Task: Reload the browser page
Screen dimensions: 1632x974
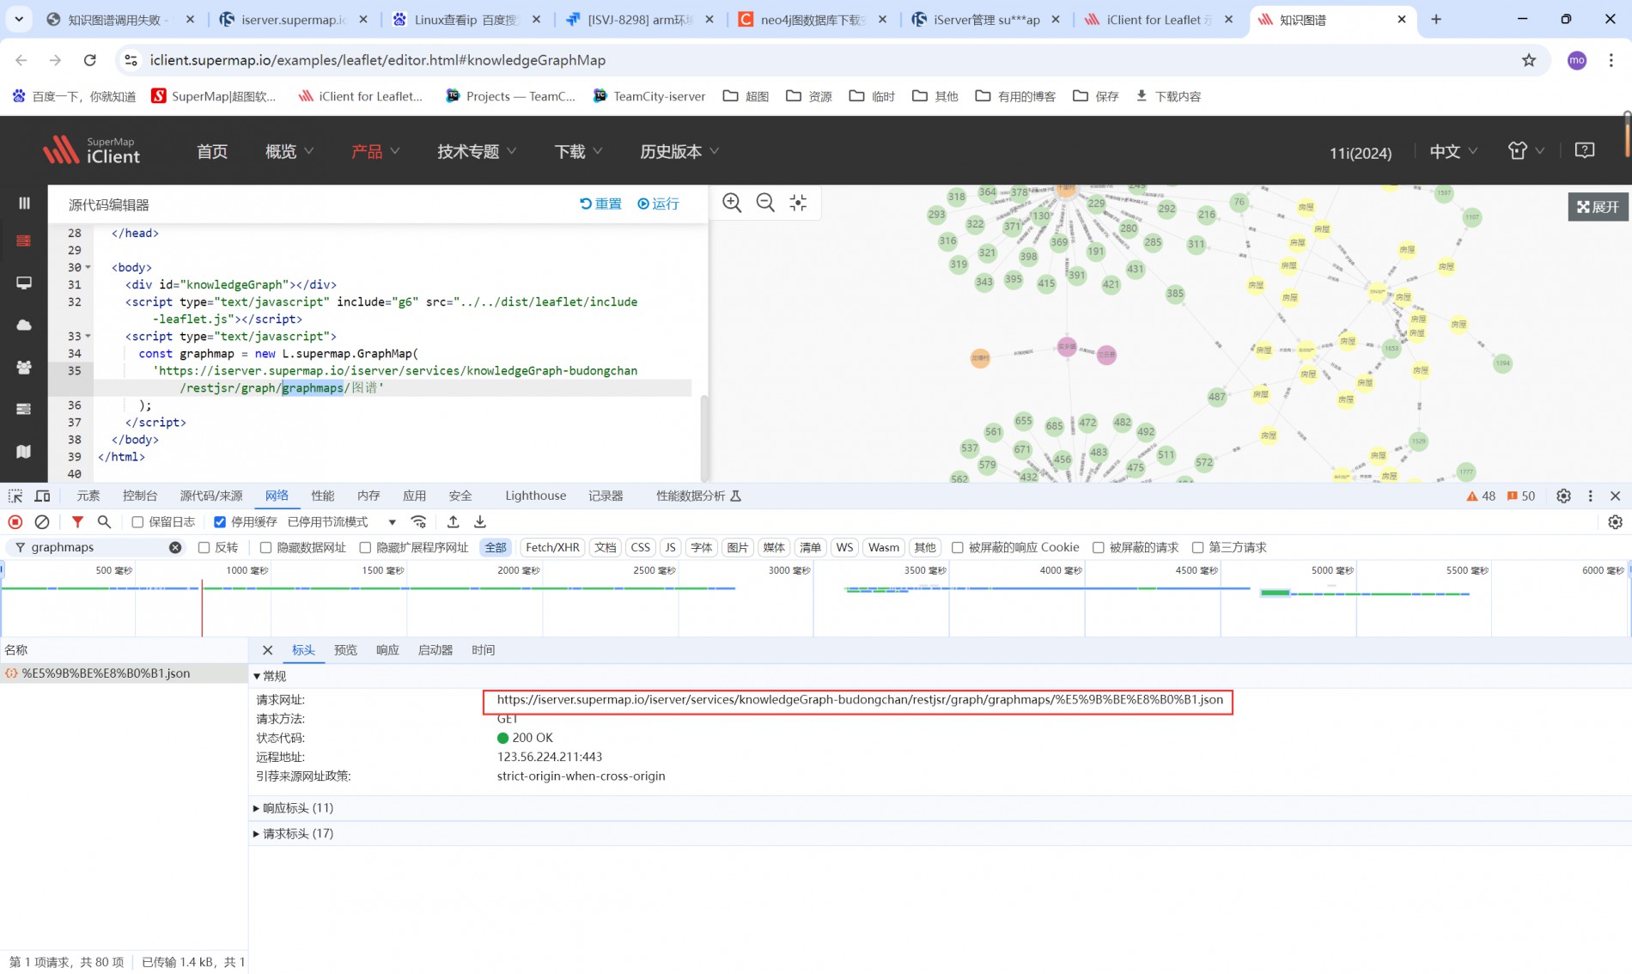Action: [89, 60]
